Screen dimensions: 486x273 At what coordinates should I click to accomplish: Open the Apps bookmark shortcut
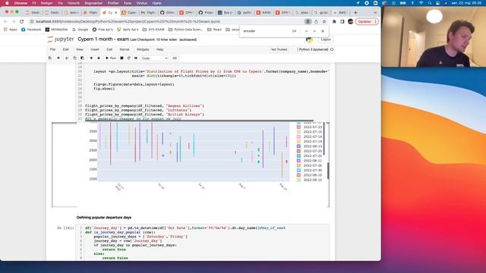pyautogui.click(x=10, y=30)
